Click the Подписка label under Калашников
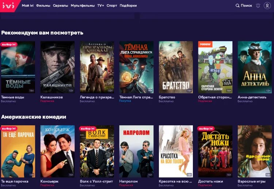Image resolution: width=274 pixels, height=189 pixels. [47, 101]
